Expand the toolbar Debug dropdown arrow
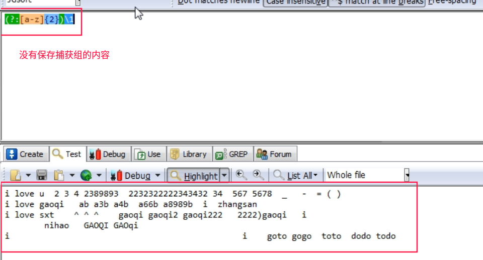Viewport: 483px width, 260px height. click(x=157, y=175)
